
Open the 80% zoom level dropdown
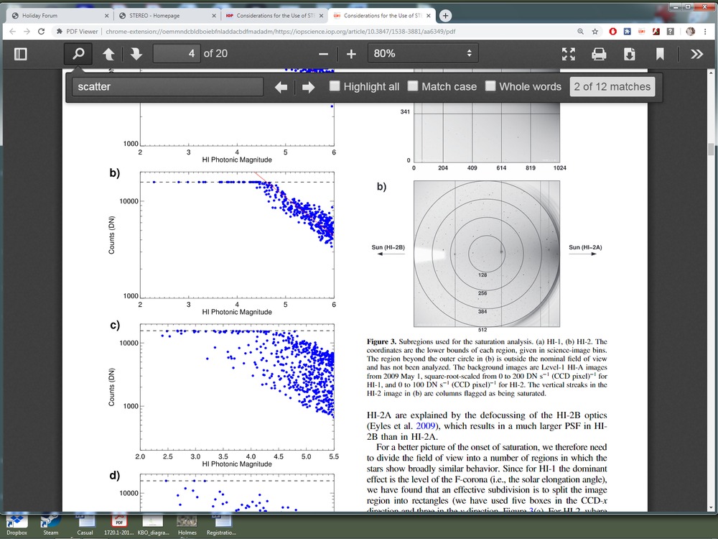point(423,54)
